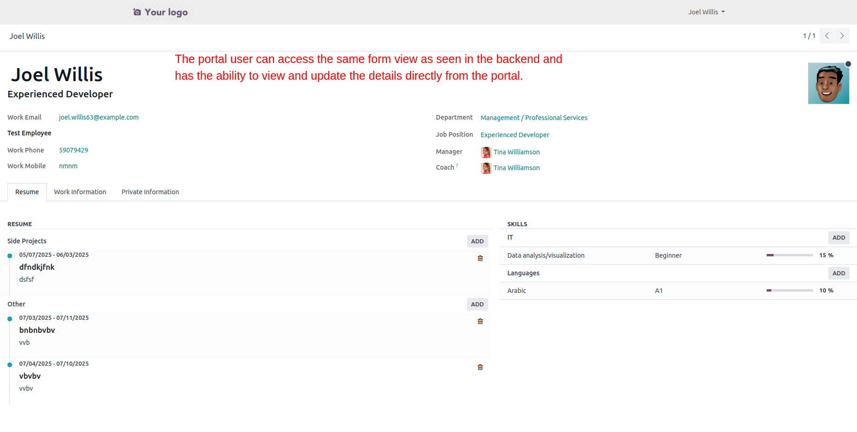857x432 pixels.
Task: Select the Resume tab
Action: pos(27,192)
